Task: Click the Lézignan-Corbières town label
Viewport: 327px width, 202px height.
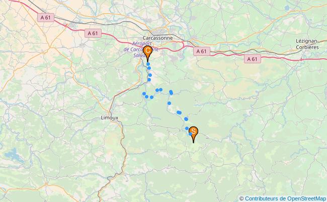Action: click(x=307, y=44)
